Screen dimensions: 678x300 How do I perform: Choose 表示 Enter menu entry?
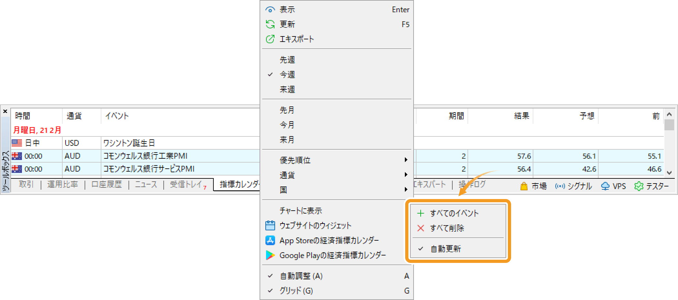337,10
